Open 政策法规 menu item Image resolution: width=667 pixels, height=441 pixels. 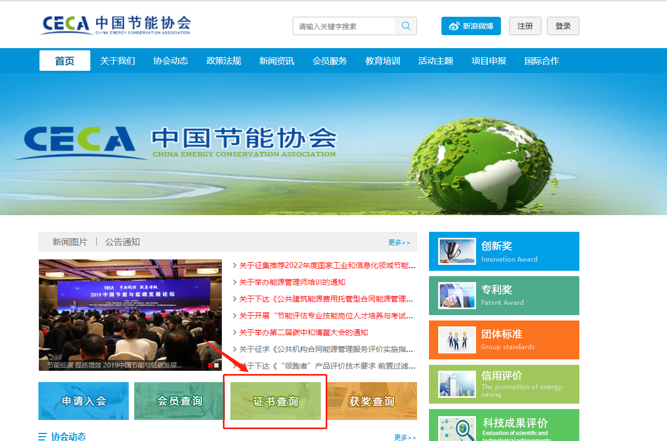223,61
